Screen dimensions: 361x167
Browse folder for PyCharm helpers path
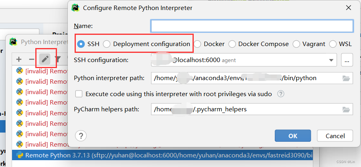pyautogui.click(x=346, y=109)
